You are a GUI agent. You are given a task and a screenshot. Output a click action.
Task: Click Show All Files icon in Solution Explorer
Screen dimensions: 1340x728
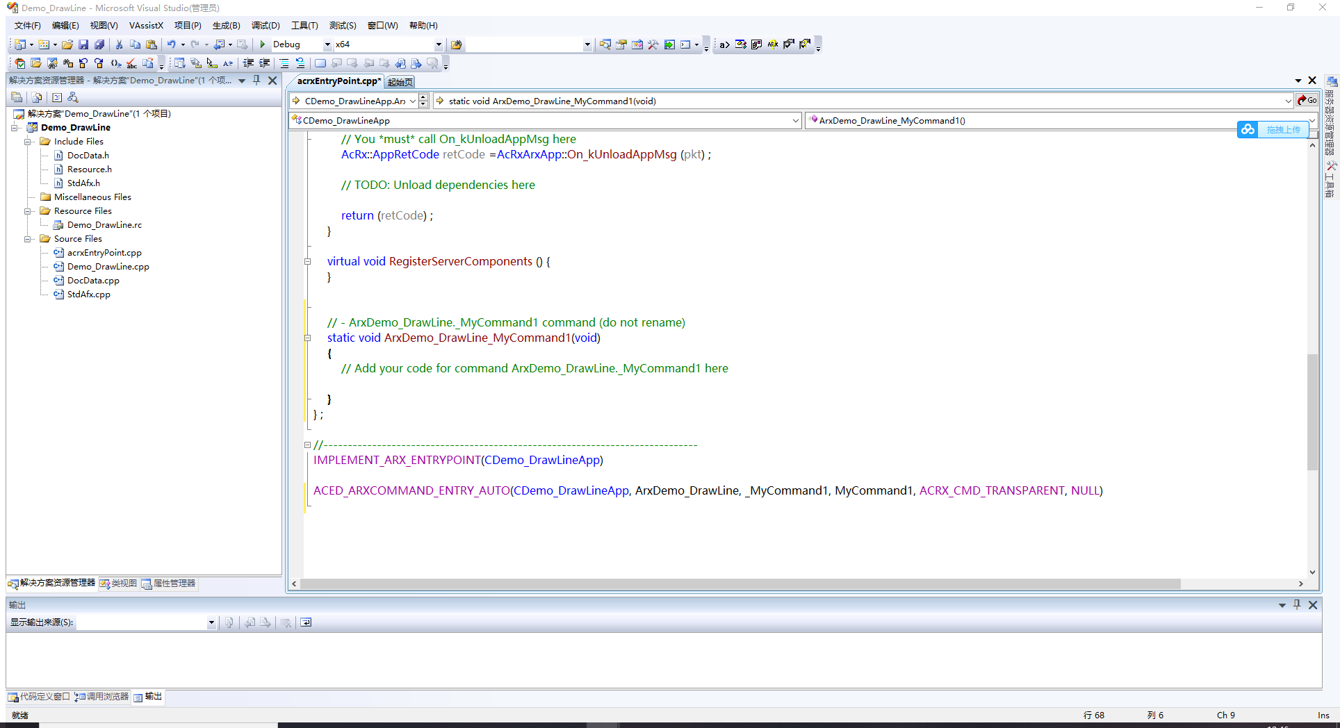click(37, 98)
